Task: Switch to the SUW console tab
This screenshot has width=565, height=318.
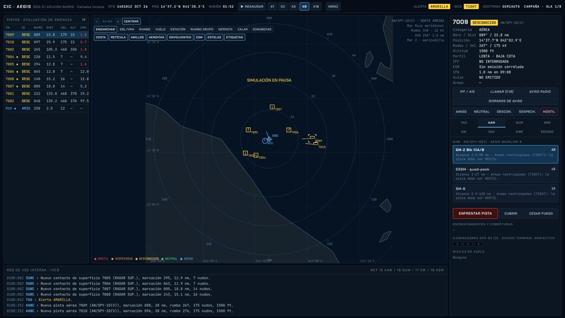Action: tap(519, 122)
